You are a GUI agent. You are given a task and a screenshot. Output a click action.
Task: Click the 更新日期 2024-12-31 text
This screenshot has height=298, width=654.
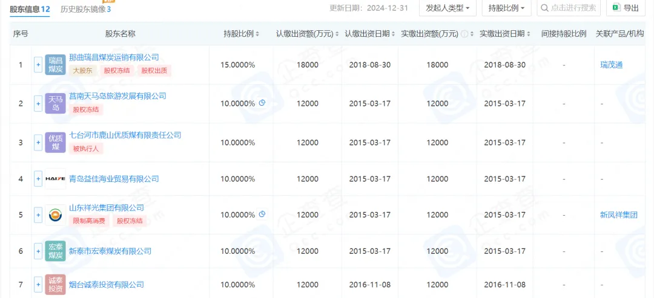click(x=369, y=8)
